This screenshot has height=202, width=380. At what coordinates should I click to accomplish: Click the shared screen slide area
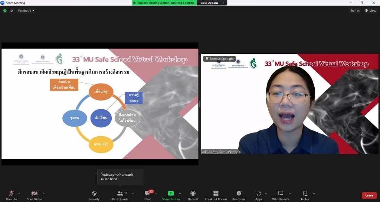point(100,104)
